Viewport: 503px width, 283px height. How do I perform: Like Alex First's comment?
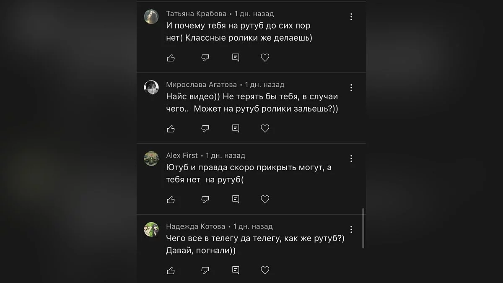tap(171, 200)
